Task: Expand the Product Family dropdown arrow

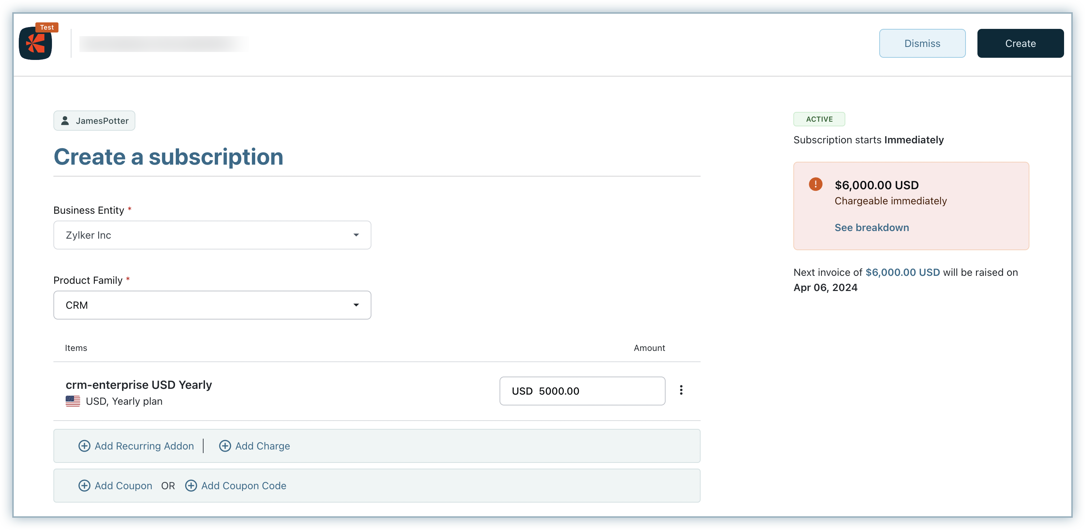Action: (356, 305)
